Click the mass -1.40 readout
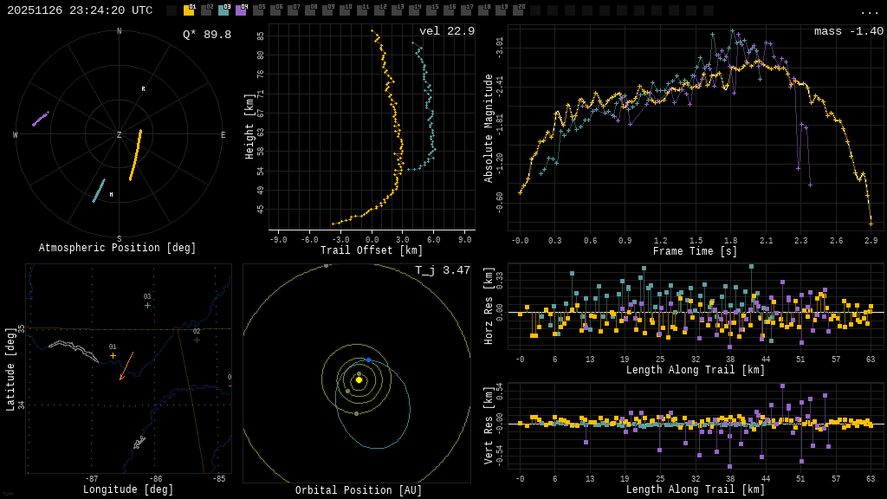Screen dimensions: 887x499 pyautogui.click(x=848, y=31)
